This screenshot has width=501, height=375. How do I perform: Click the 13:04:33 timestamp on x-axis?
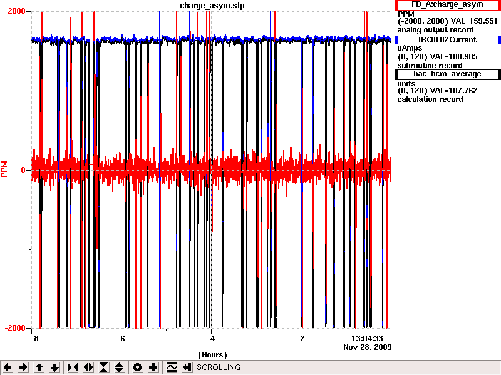coord(367,338)
